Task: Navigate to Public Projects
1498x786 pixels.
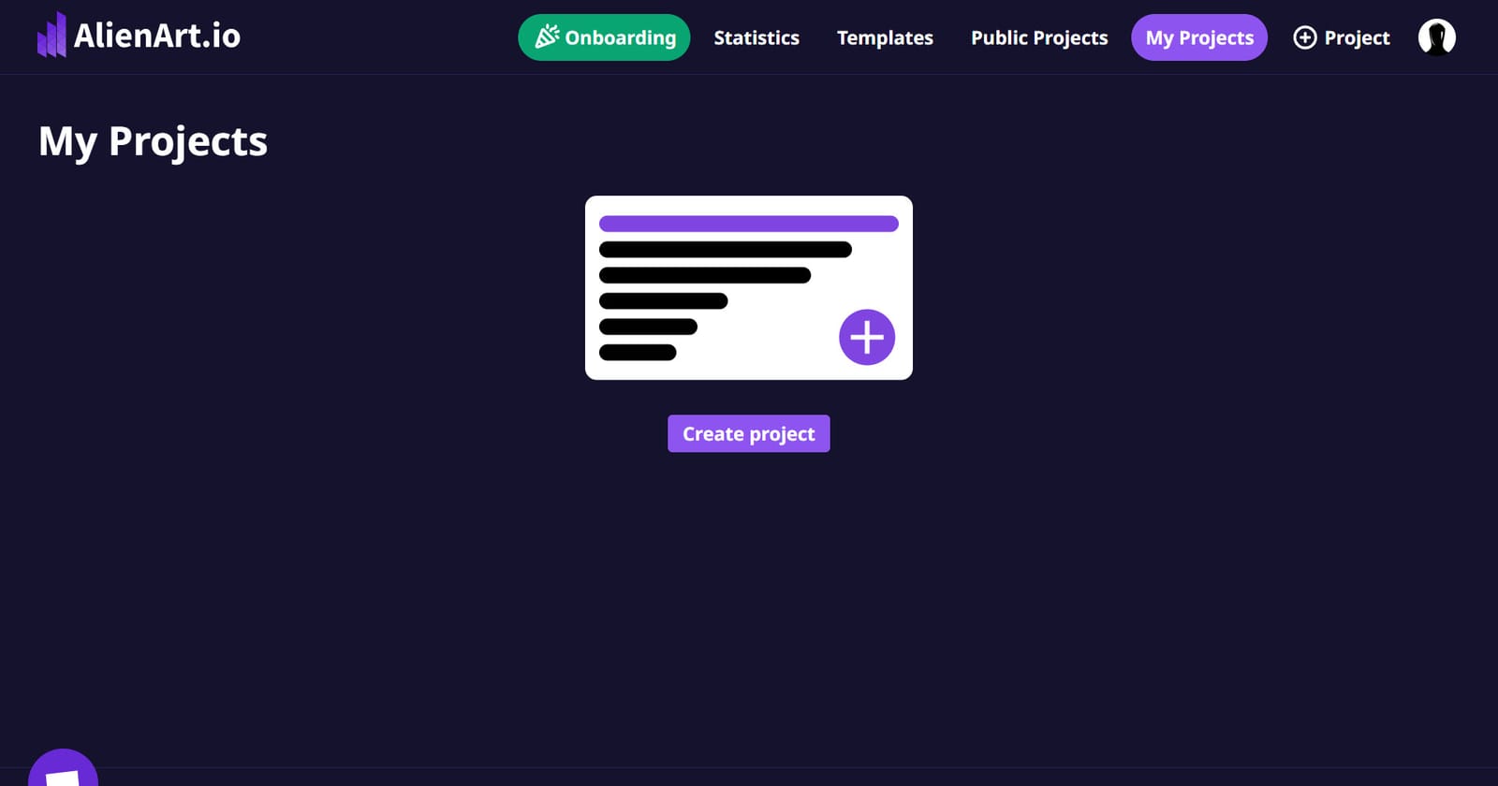Action: [1039, 37]
